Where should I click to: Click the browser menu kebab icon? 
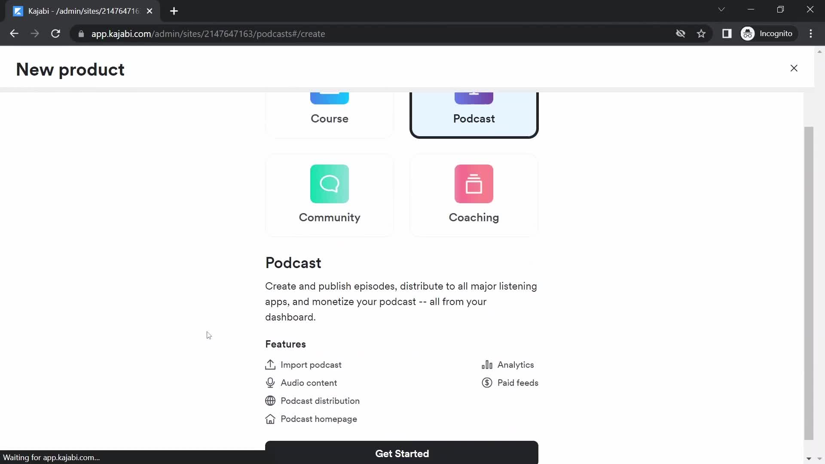click(813, 34)
